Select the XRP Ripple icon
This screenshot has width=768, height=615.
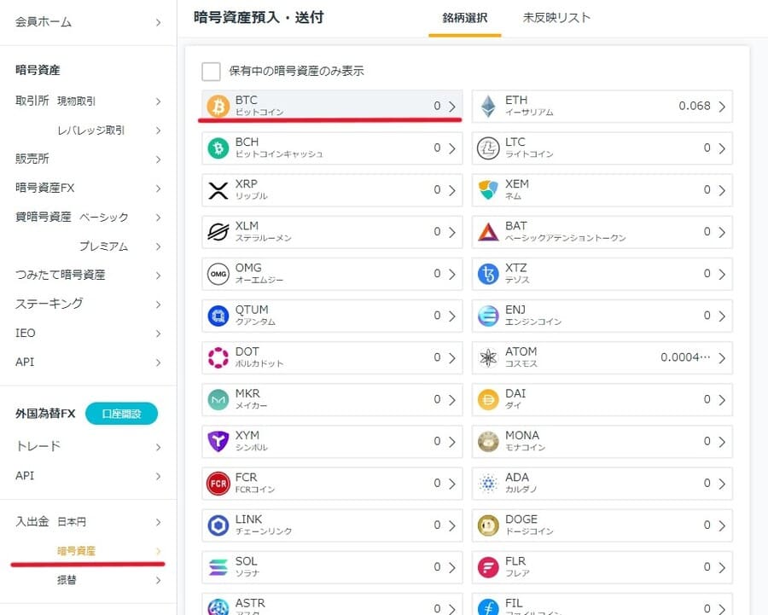click(x=216, y=189)
